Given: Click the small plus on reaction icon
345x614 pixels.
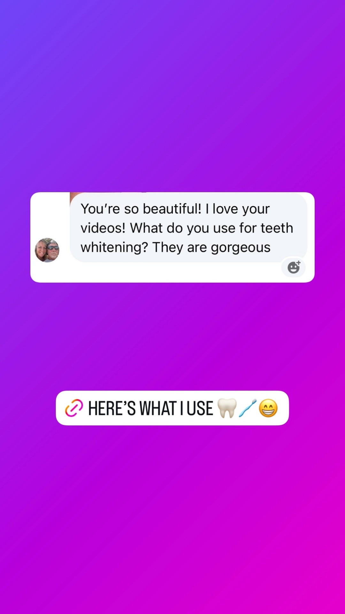Looking at the screenshot, I should [x=298, y=263].
